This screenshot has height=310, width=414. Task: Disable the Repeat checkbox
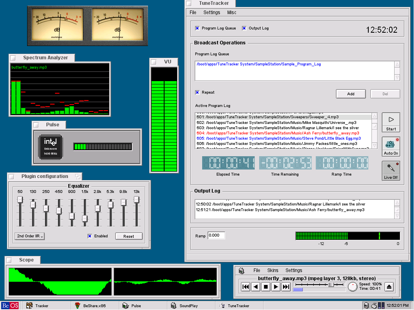pyautogui.click(x=197, y=92)
